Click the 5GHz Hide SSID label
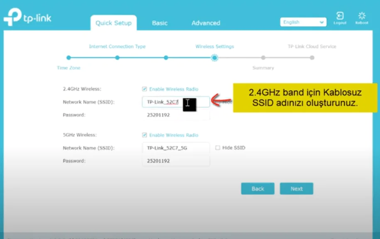The width and height of the screenshot is (380, 239). 234,148
